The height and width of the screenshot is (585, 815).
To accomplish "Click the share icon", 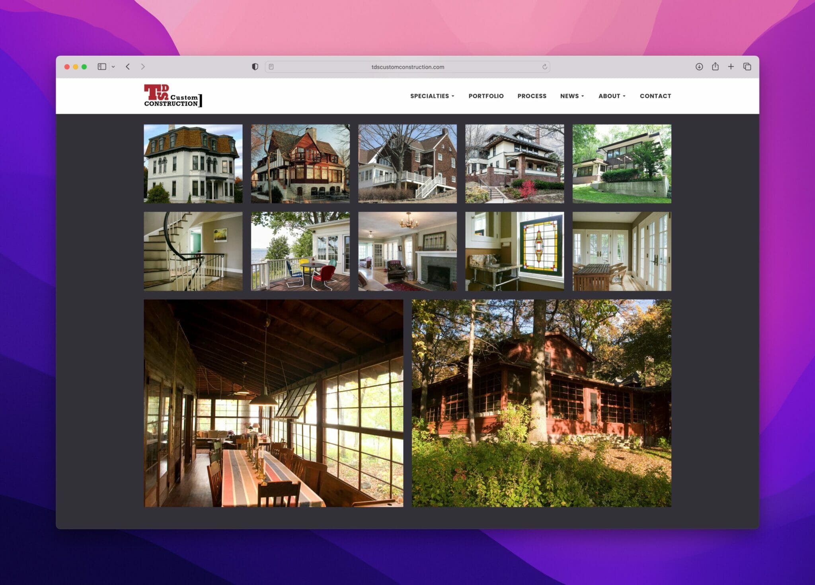I will click(715, 66).
